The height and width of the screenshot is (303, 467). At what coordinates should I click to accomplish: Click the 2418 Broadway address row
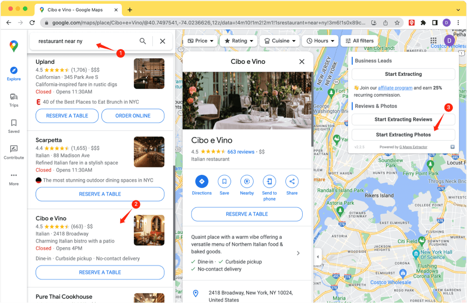(x=247, y=296)
